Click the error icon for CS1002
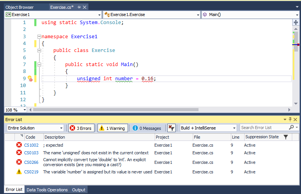The height and width of the screenshot is (194, 301). coord(19,145)
